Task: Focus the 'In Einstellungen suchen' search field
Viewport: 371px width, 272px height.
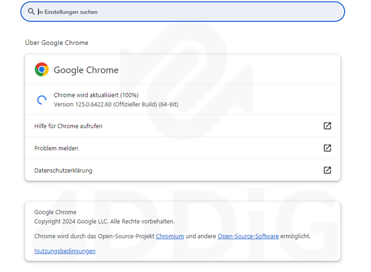Action: coord(182,12)
